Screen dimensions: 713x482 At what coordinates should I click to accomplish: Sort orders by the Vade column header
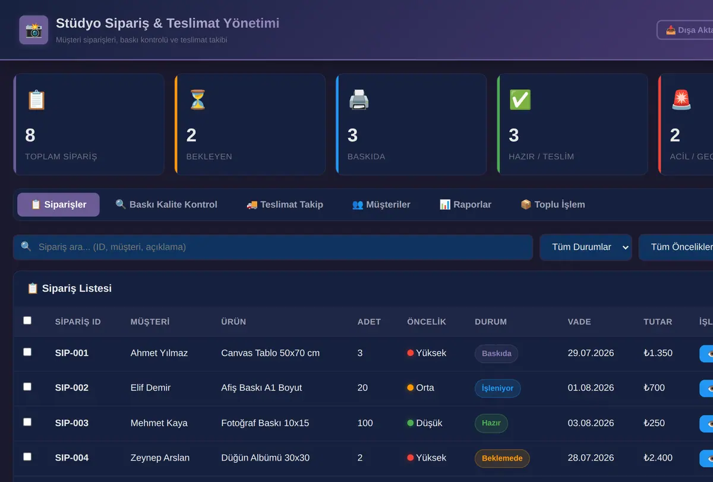pos(579,322)
